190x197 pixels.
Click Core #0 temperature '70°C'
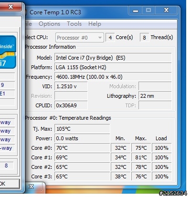coord(82,148)
